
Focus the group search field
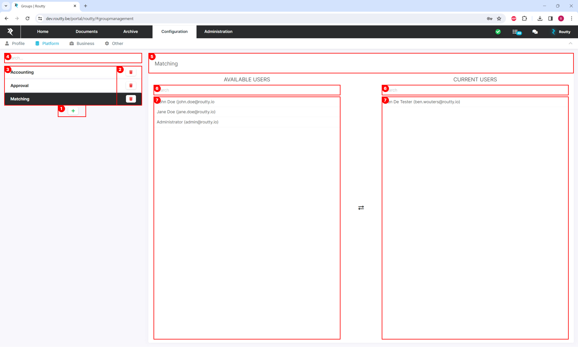75,58
